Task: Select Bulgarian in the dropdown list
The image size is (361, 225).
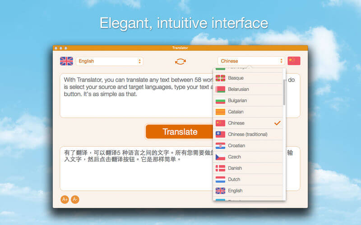Action: click(x=248, y=100)
